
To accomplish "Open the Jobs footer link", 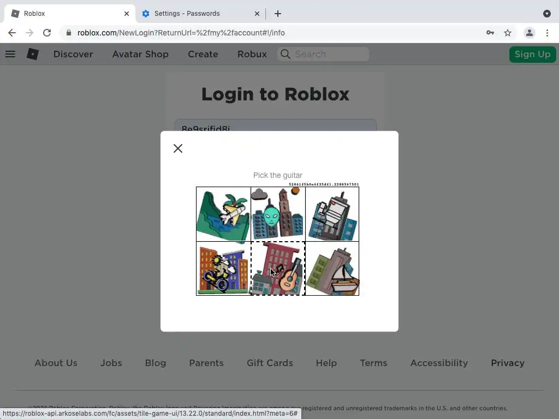I will point(111,363).
